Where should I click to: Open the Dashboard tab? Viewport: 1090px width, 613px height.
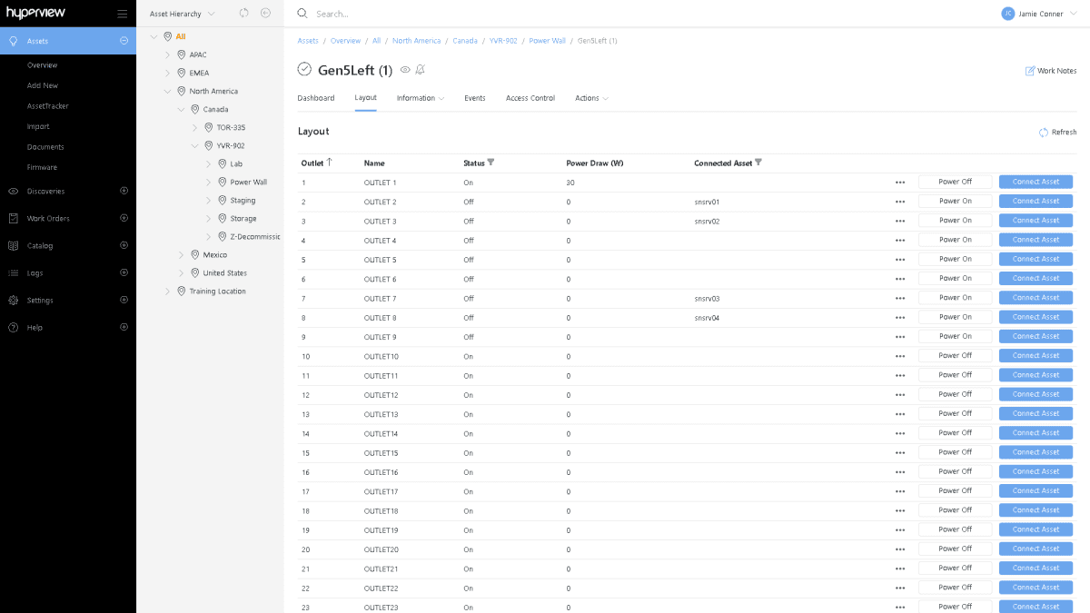coord(316,98)
